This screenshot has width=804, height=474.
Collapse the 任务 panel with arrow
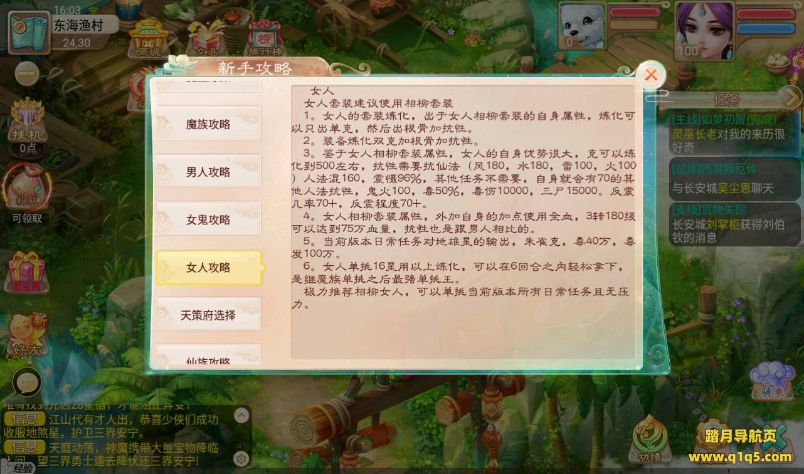click(x=790, y=97)
